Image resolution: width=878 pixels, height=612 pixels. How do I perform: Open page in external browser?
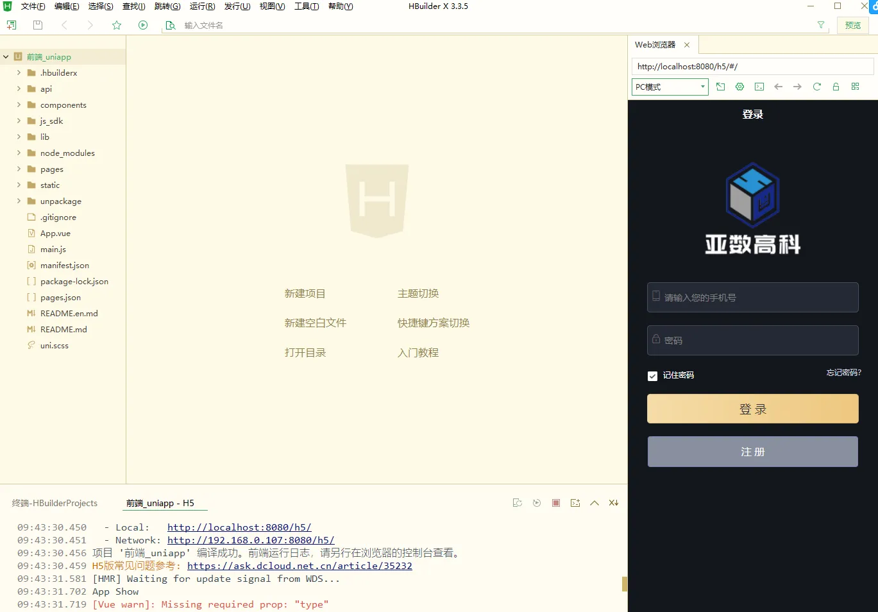(720, 87)
